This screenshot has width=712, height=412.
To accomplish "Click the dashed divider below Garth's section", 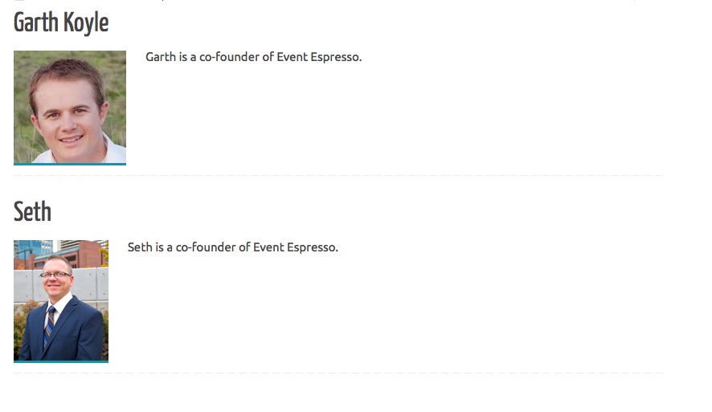I will (x=338, y=175).
